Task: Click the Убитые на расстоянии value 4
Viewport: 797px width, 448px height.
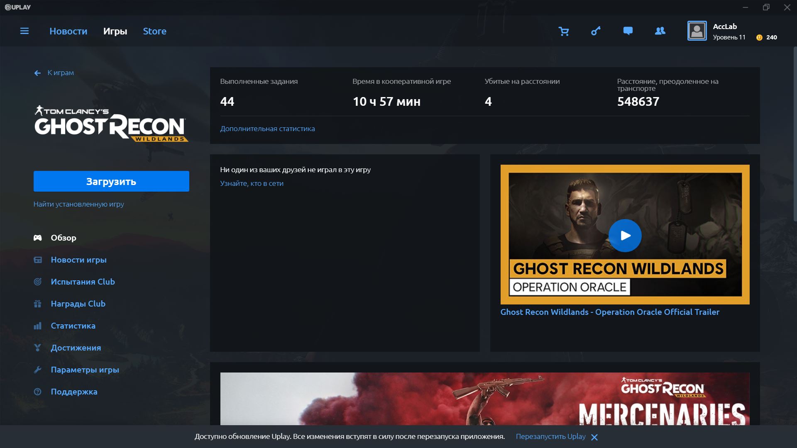Action: tap(488, 102)
